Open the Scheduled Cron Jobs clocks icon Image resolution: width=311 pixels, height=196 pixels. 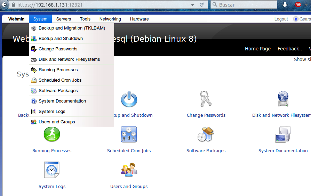click(129, 134)
